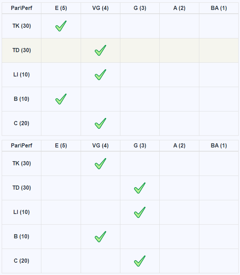Viewport: 240px width, 275px height.
Task: Click the C (20) checkmark in lower table
Action: (140, 261)
